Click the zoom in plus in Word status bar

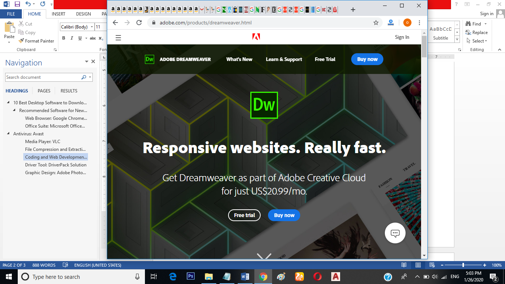click(x=485, y=265)
